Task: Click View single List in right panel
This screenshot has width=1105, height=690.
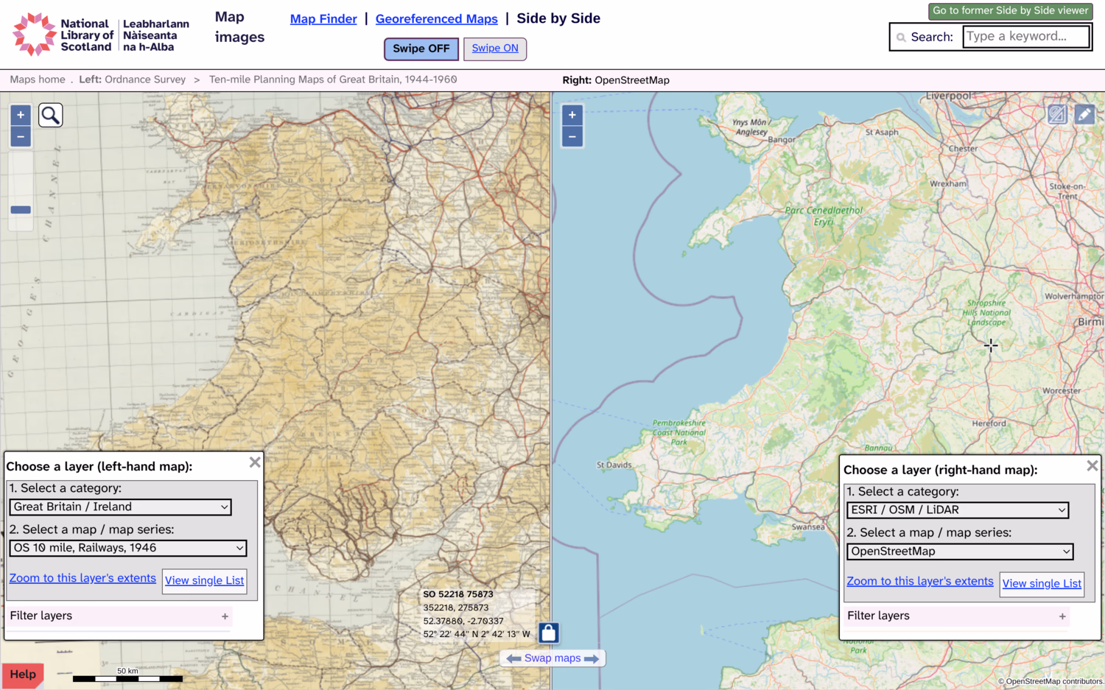Action: point(1042,583)
